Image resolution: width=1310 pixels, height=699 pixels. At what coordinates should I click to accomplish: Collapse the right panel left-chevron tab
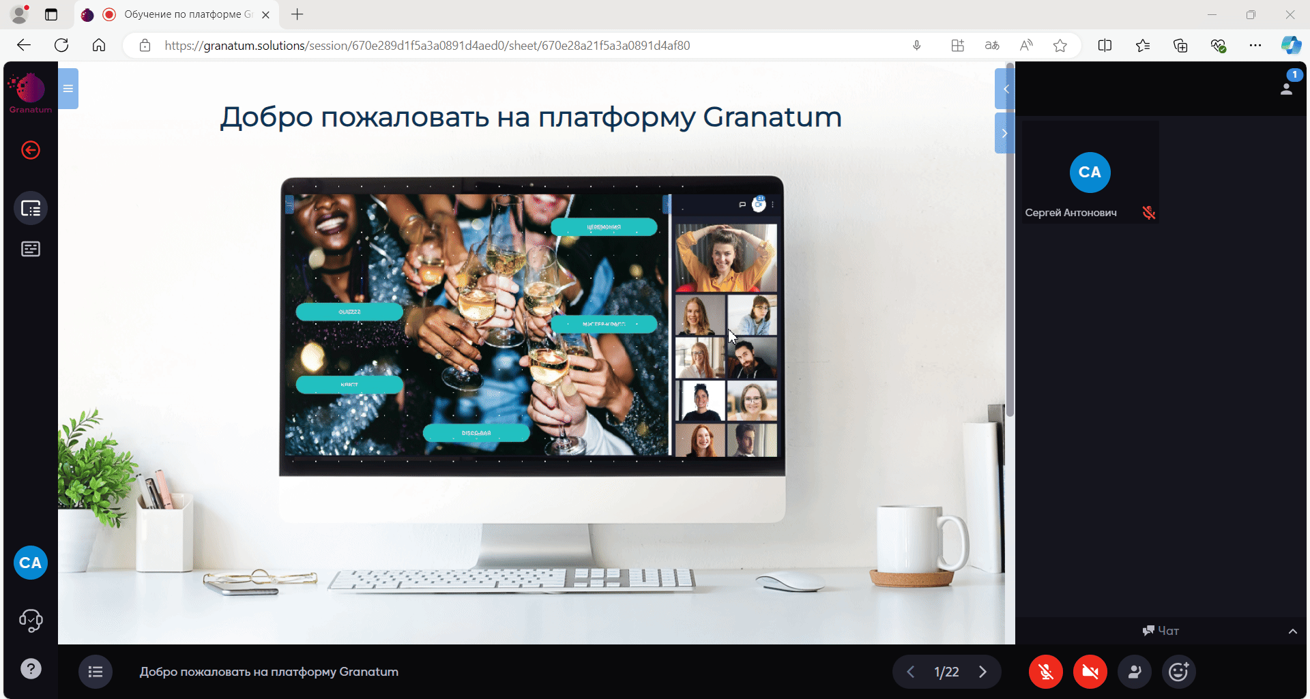click(1005, 89)
